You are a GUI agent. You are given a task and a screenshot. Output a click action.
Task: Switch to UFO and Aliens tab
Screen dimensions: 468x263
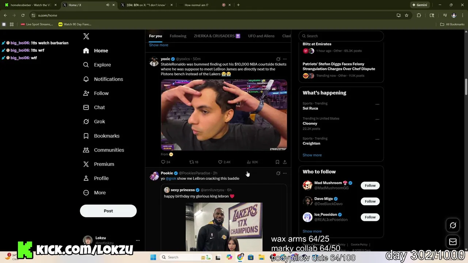261,36
